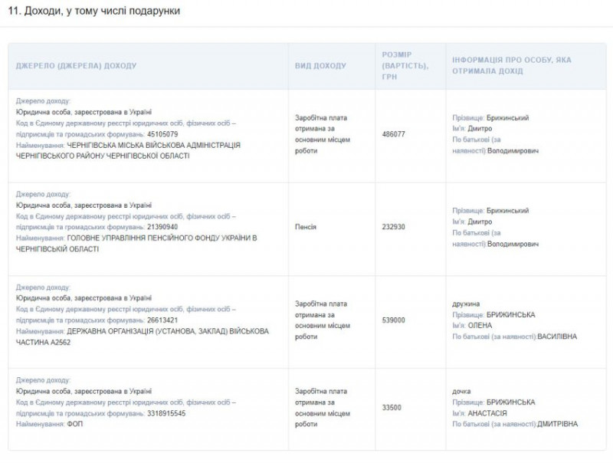The width and height of the screenshot is (613, 463).
Task: Click the registry code 26613421
Action: coord(162,320)
